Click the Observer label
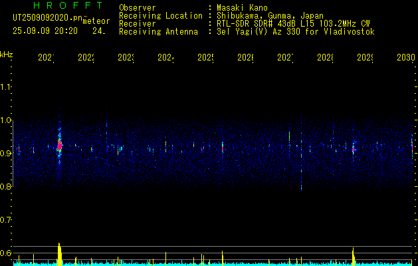 [x=138, y=7]
